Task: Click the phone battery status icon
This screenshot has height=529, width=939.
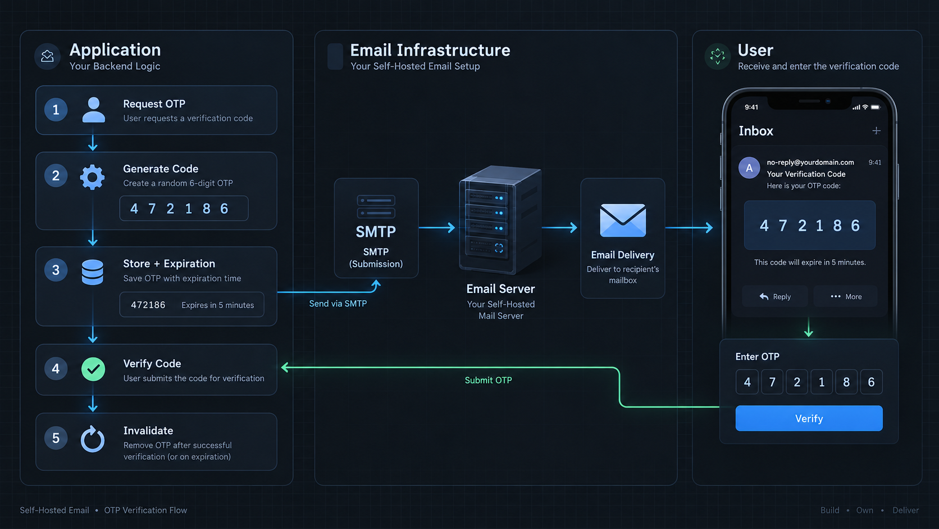Action: tap(876, 107)
